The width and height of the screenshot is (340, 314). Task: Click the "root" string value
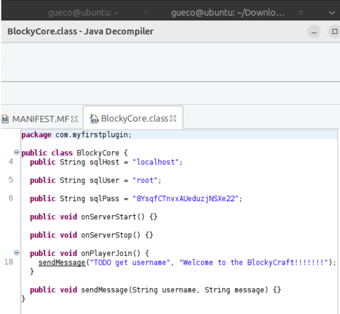point(145,180)
